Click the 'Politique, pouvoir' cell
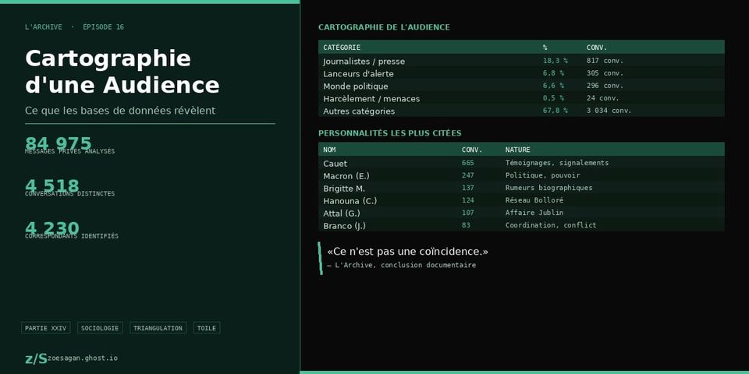 [x=543, y=175]
